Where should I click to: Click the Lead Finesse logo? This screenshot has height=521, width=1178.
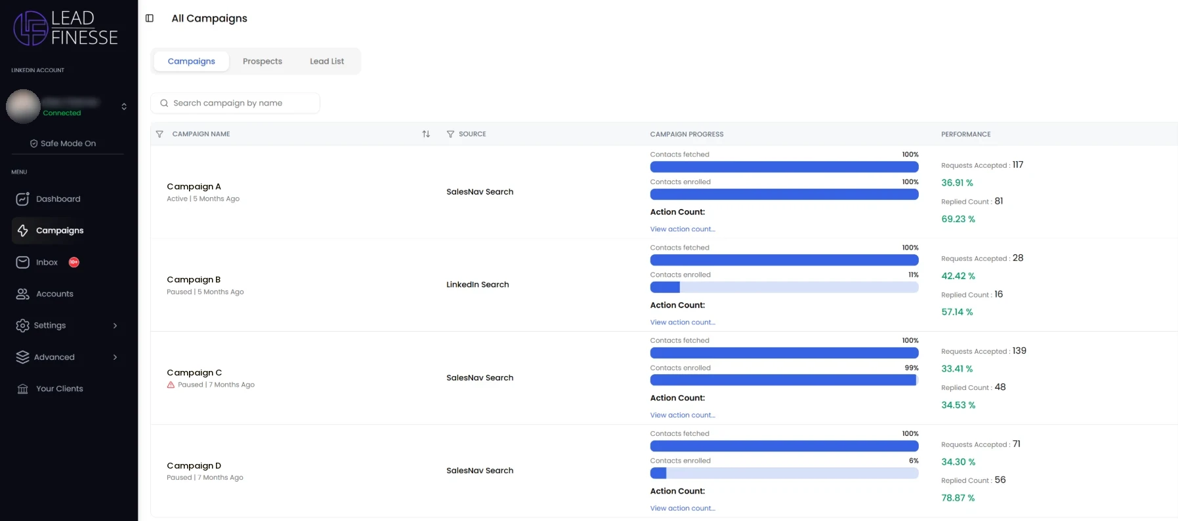coord(66,28)
